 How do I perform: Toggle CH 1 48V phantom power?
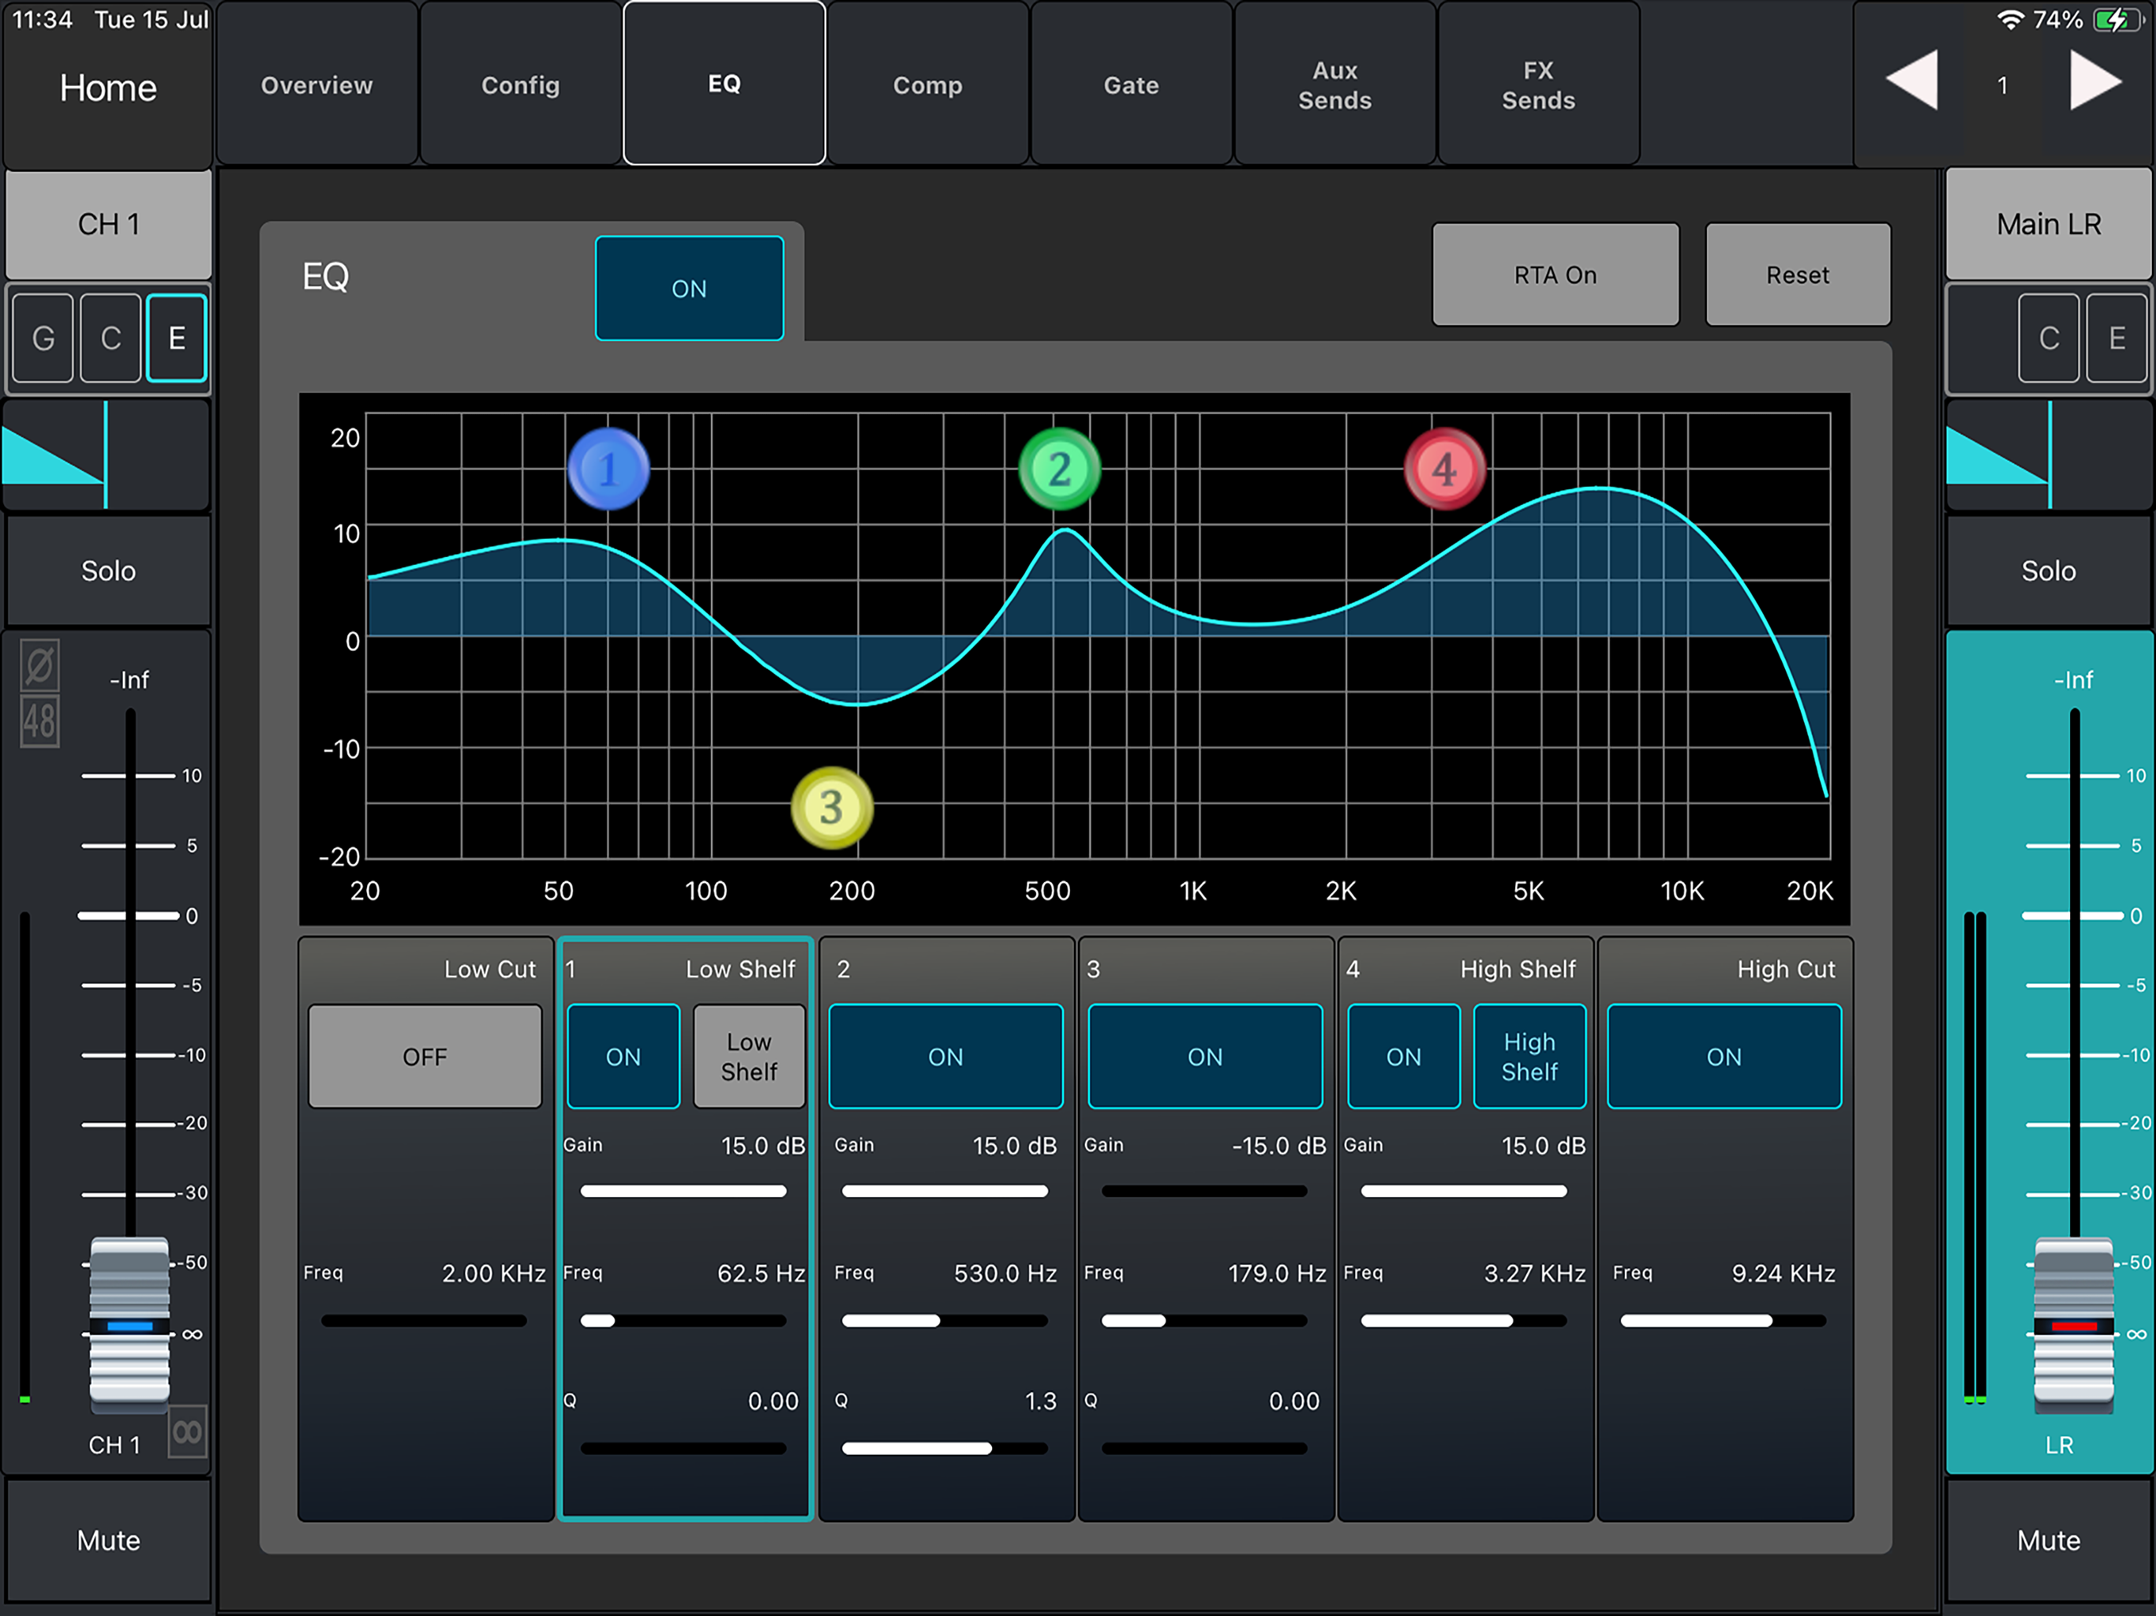pos(40,721)
